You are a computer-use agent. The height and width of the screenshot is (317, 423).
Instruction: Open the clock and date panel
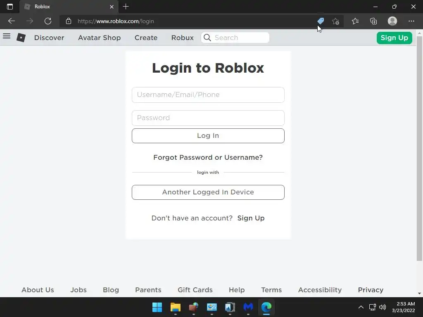tap(403, 307)
